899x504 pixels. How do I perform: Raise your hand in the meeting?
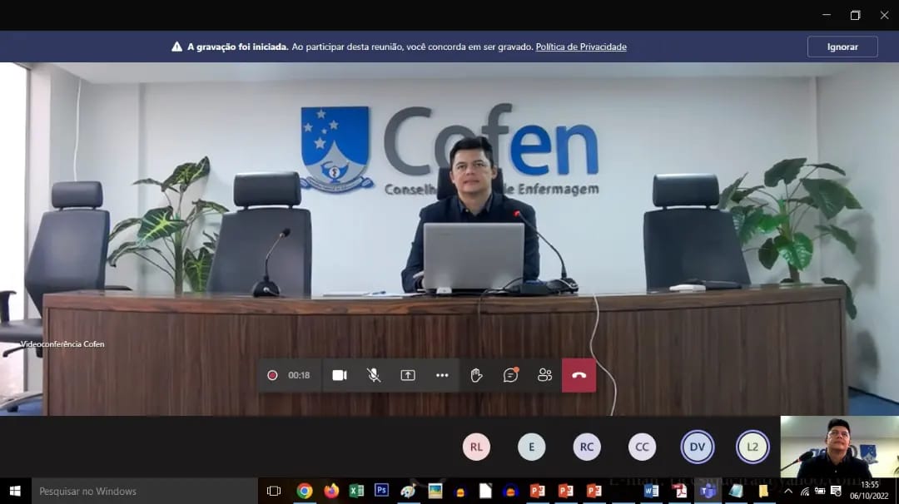pos(476,375)
